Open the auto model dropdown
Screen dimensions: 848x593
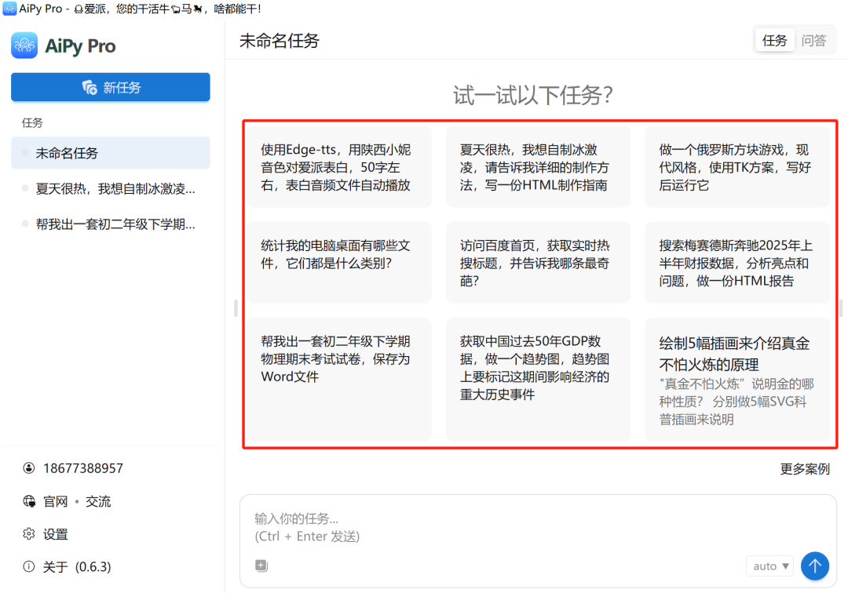click(x=769, y=566)
